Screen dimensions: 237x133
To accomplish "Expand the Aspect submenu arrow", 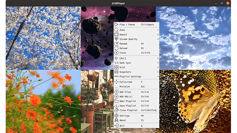I will 158,35.
